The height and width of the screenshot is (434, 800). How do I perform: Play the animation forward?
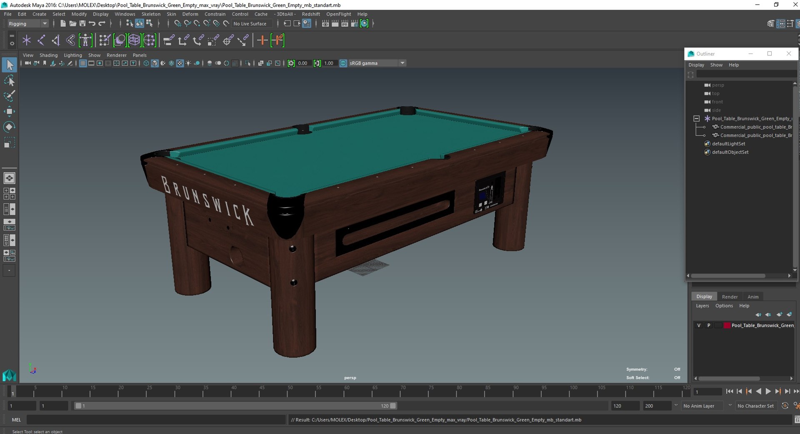click(x=768, y=392)
